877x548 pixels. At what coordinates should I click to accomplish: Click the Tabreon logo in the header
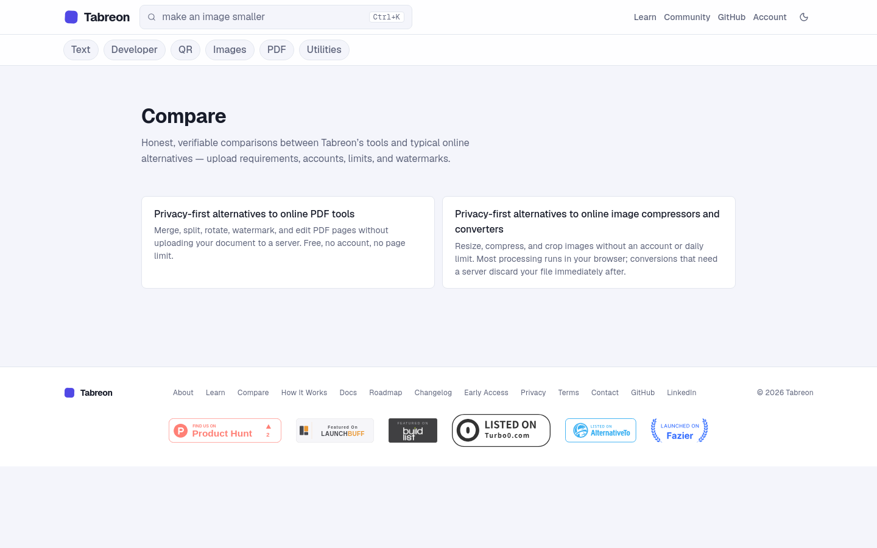point(97,17)
